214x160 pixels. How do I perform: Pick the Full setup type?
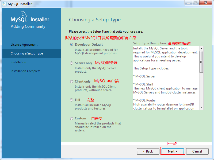pyautogui.click(x=71, y=100)
